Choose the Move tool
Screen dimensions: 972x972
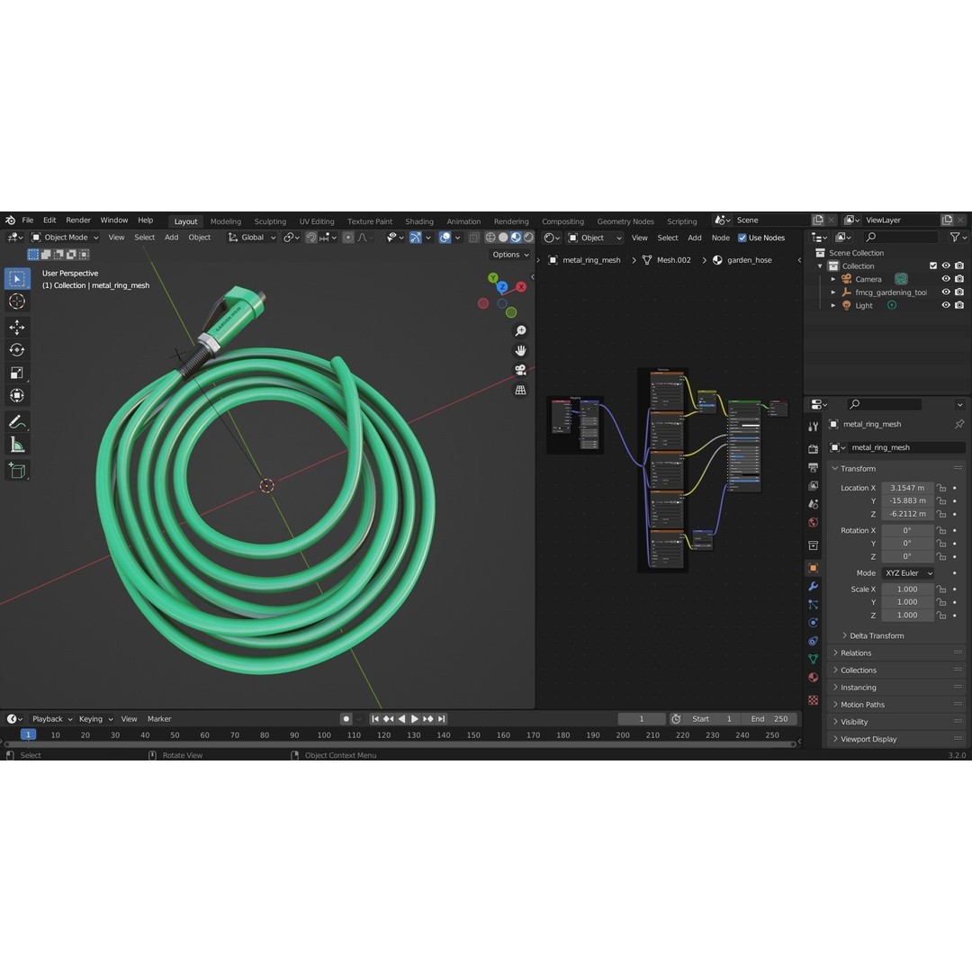[17, 327]
